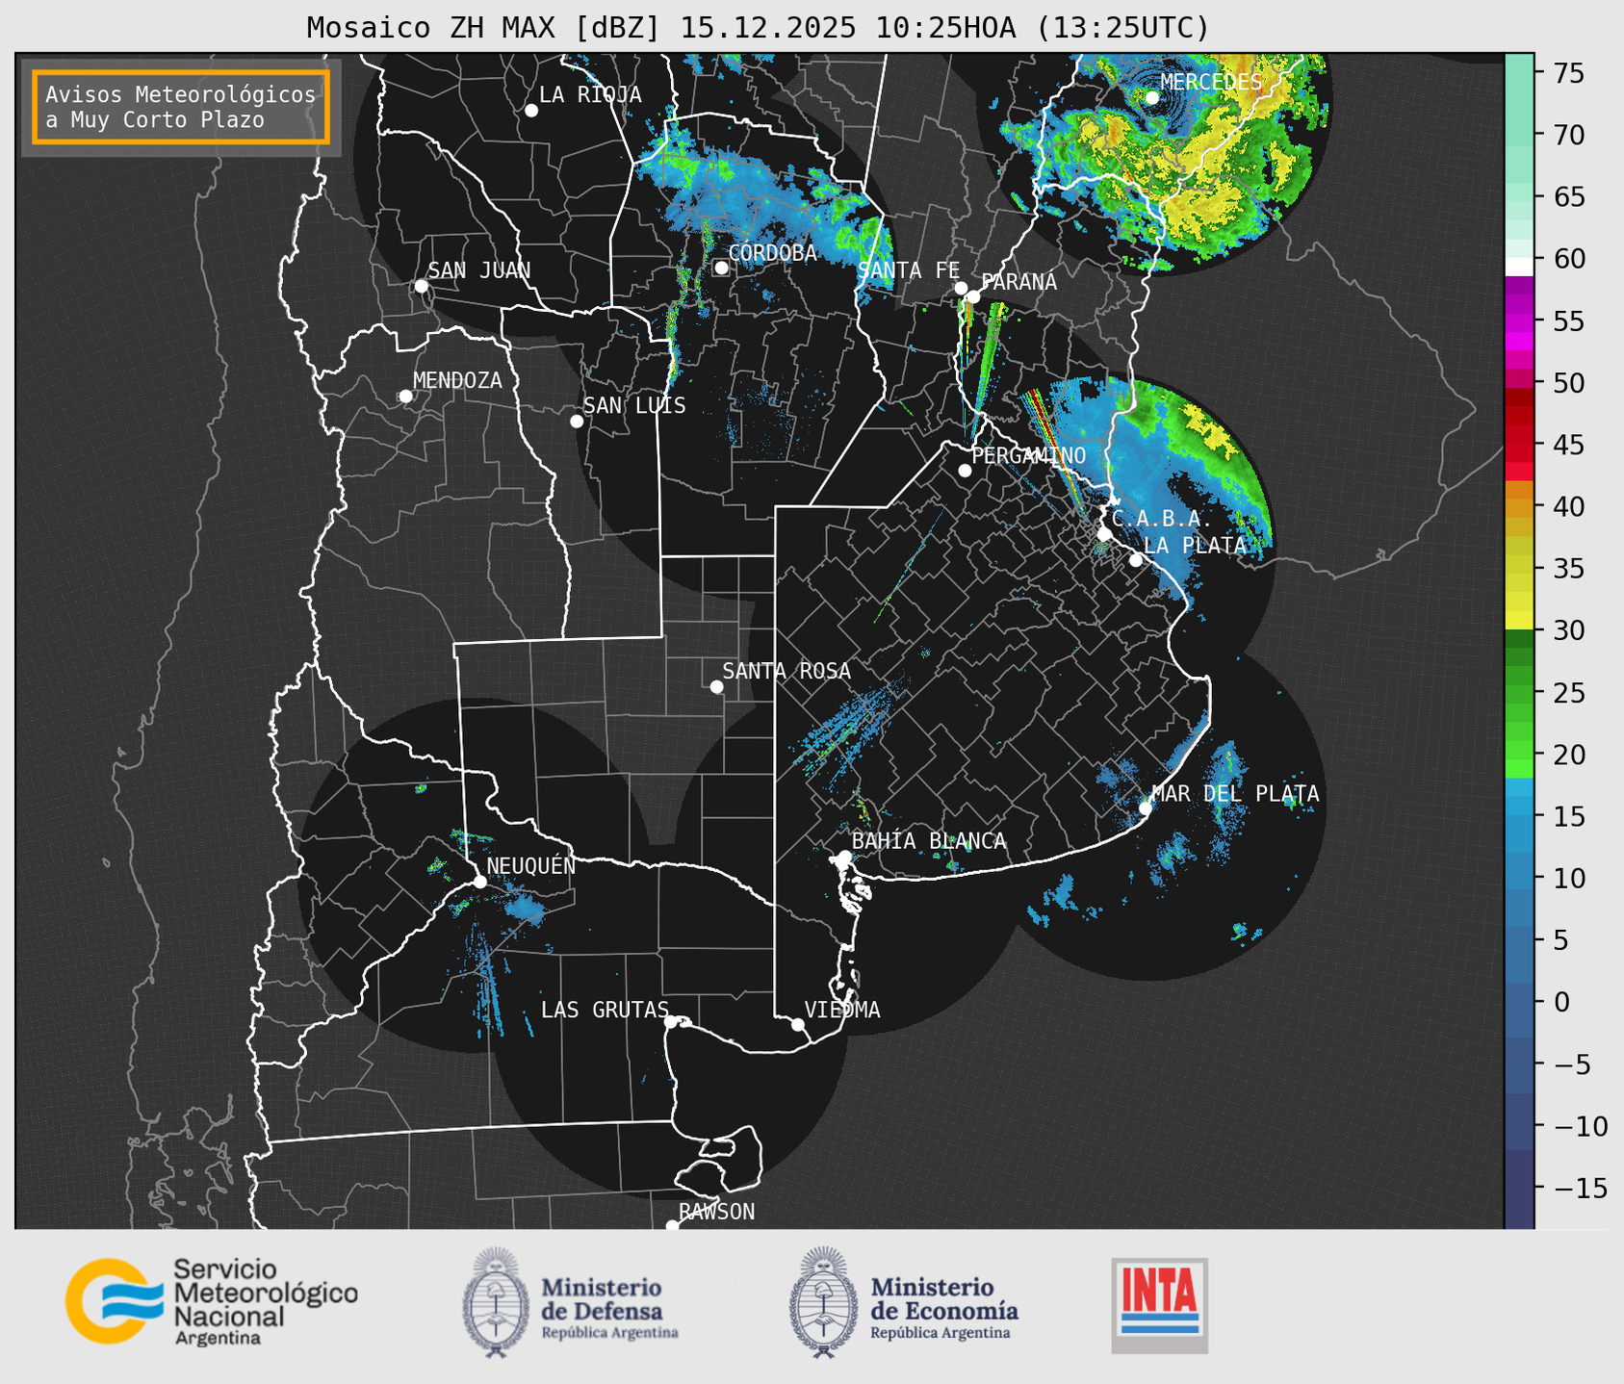Click the yellow 30 dBZ color band
The height and width of the screenshot is (1384, 1624).
[x=1519, y=622]
